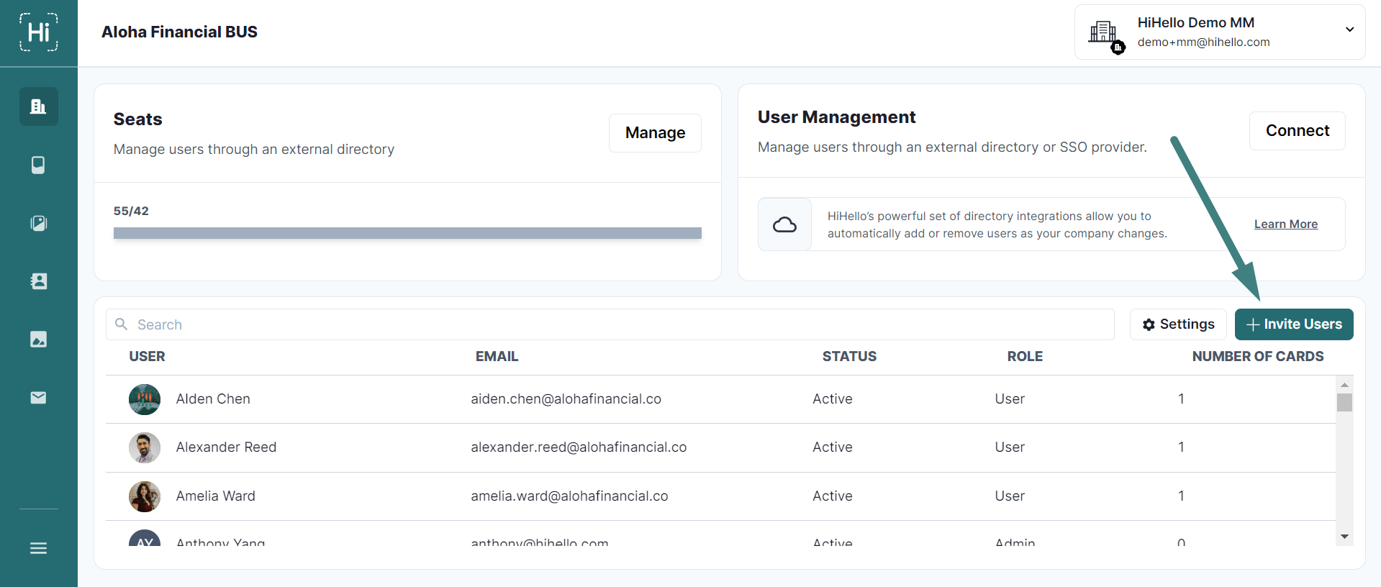This screenshot has width=1381, height=587.
Task: Click Amelia Ward's avatar
Action: (145, 496)
